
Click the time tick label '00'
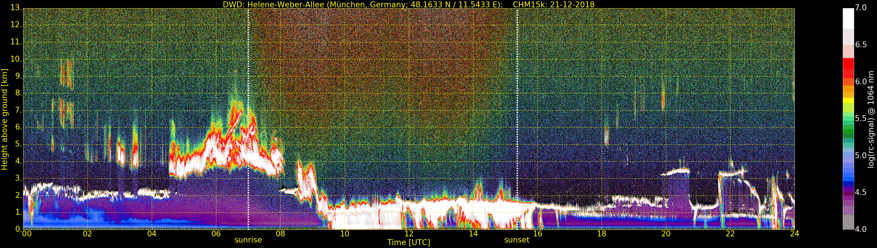27,234
